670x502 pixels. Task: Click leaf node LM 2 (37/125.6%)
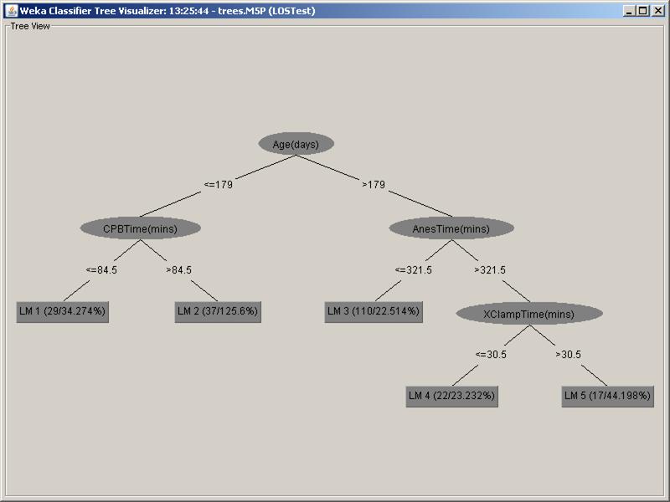(218, 311)
